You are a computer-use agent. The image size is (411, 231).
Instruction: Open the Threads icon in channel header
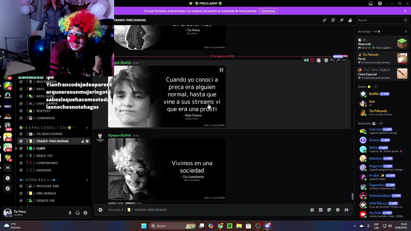324,20
